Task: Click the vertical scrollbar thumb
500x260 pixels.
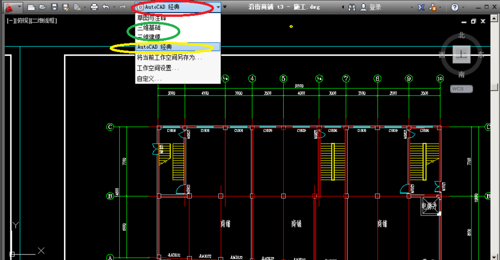Action: (495, 86)
